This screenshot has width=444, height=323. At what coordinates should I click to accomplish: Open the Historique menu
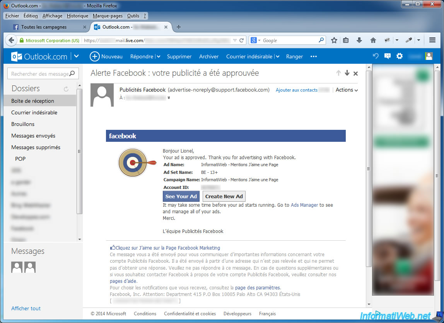[78, 16]
